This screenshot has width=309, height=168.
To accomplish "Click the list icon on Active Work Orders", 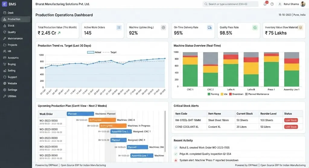I will (x=119, y=27).
